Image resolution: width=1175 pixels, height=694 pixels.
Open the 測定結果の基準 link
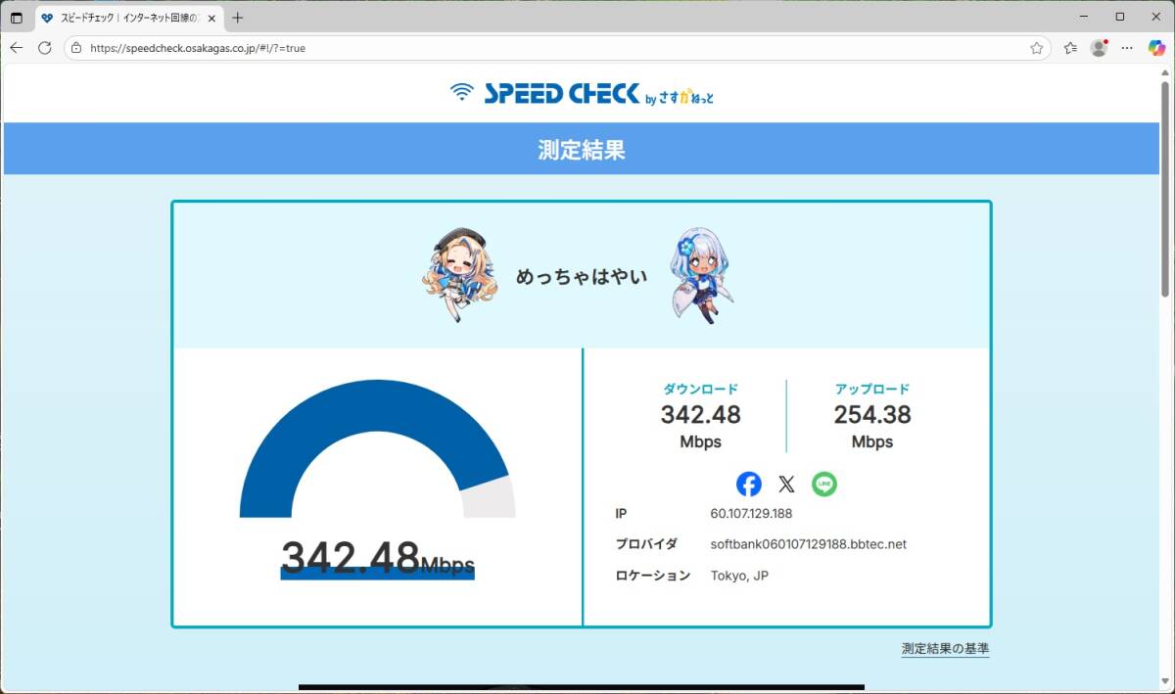point(945,648)
